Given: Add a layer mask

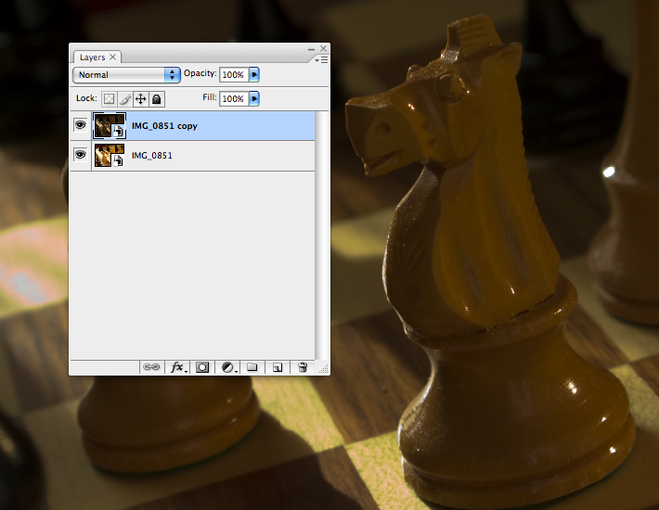Looking at the screenshot, I should [202, 367].
